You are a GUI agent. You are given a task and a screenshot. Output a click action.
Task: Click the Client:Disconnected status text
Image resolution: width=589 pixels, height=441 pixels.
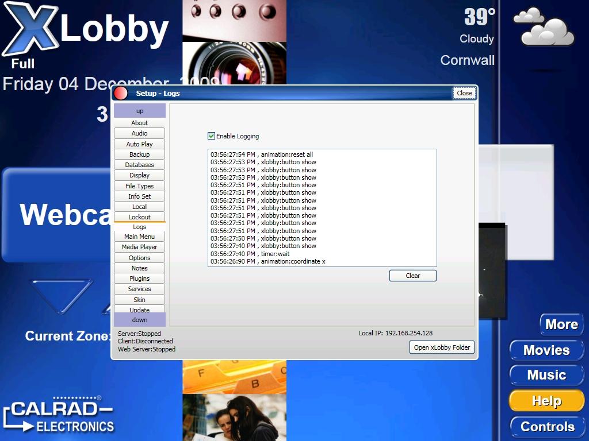[x=146, y=341]
